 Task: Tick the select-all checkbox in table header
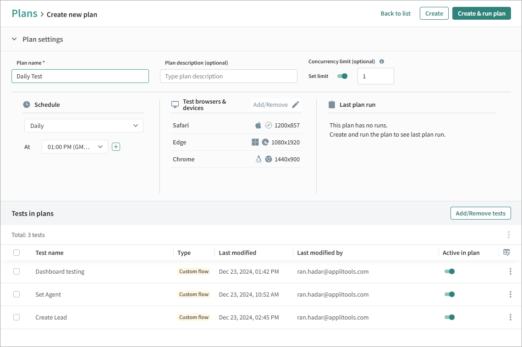click(x=16, y=253)
